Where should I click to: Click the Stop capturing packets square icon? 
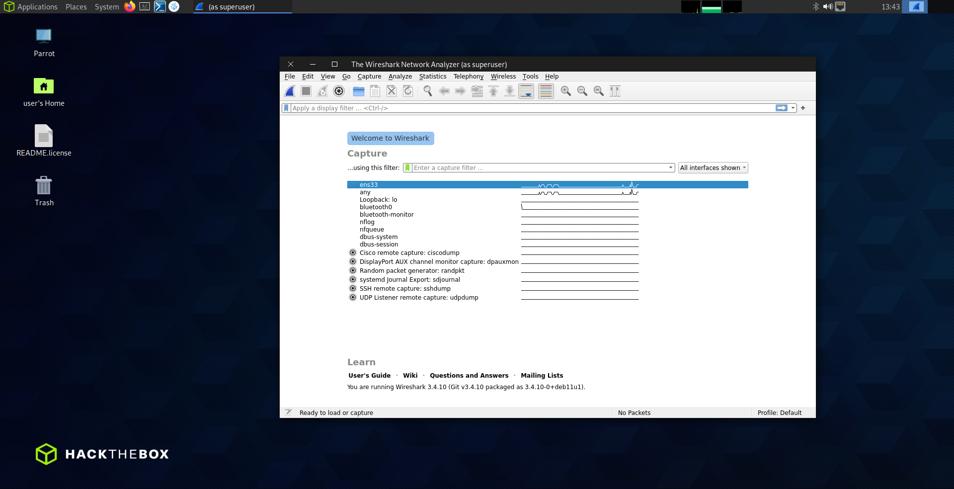point(306,91)
